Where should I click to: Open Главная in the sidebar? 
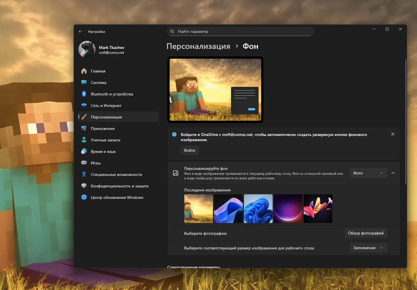click(x=118, y=71)
